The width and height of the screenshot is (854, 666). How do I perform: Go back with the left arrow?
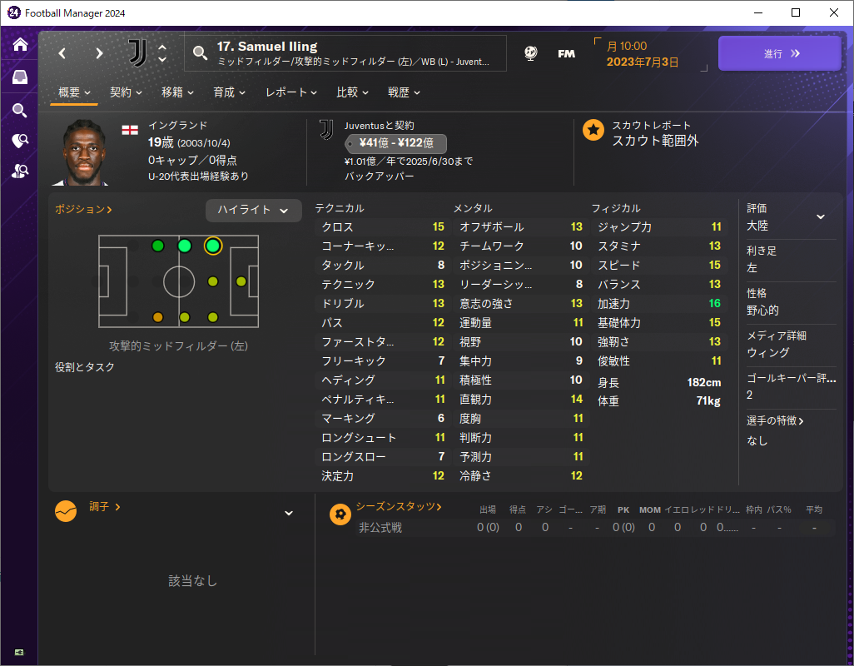pyautogui.click(x=62, y=53)
